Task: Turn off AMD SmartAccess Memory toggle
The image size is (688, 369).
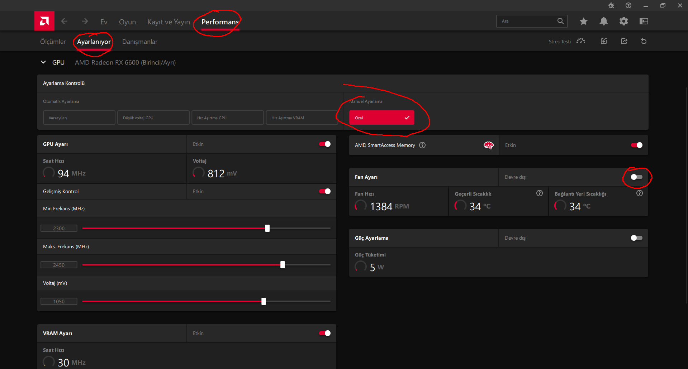Action: point(637,145)
